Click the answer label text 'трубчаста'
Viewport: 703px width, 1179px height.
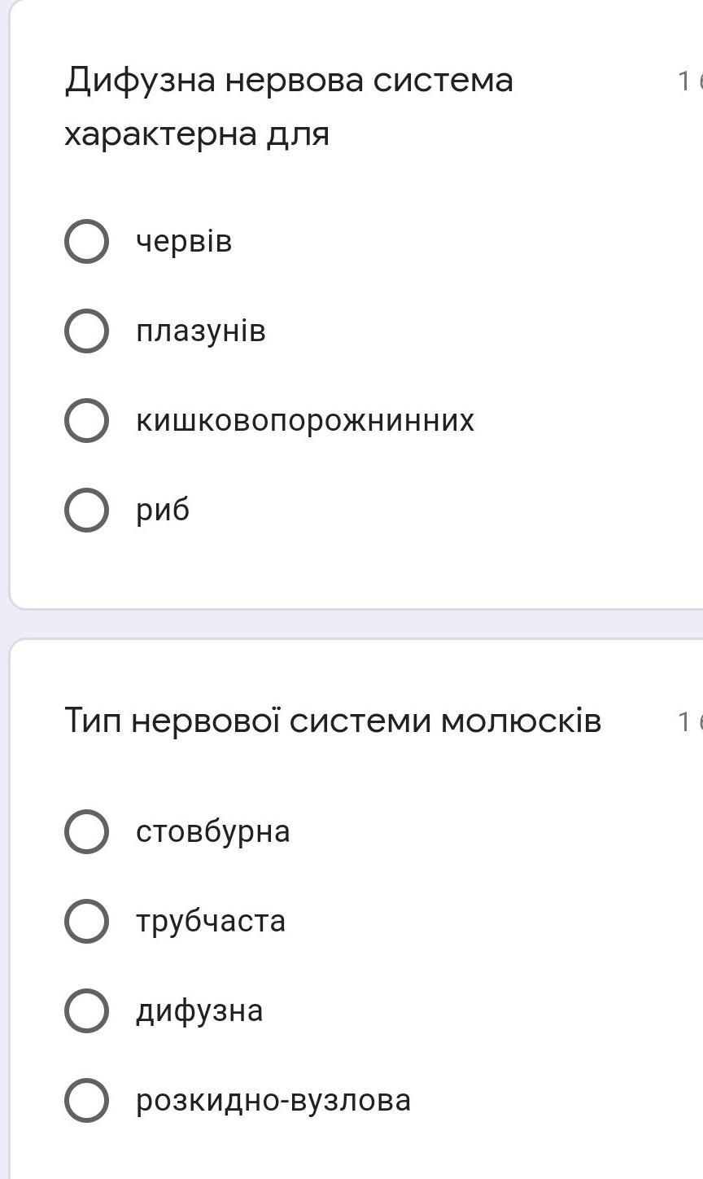pos(211,921)
